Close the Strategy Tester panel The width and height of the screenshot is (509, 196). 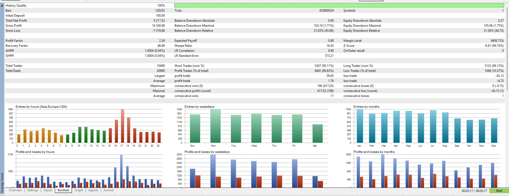click(2, 6)
